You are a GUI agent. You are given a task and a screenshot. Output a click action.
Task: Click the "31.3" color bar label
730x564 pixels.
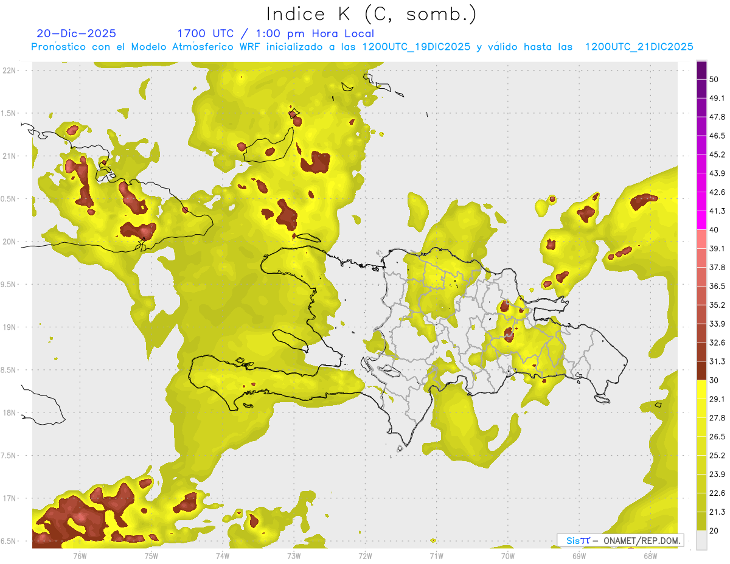click(x=717, y=361)
